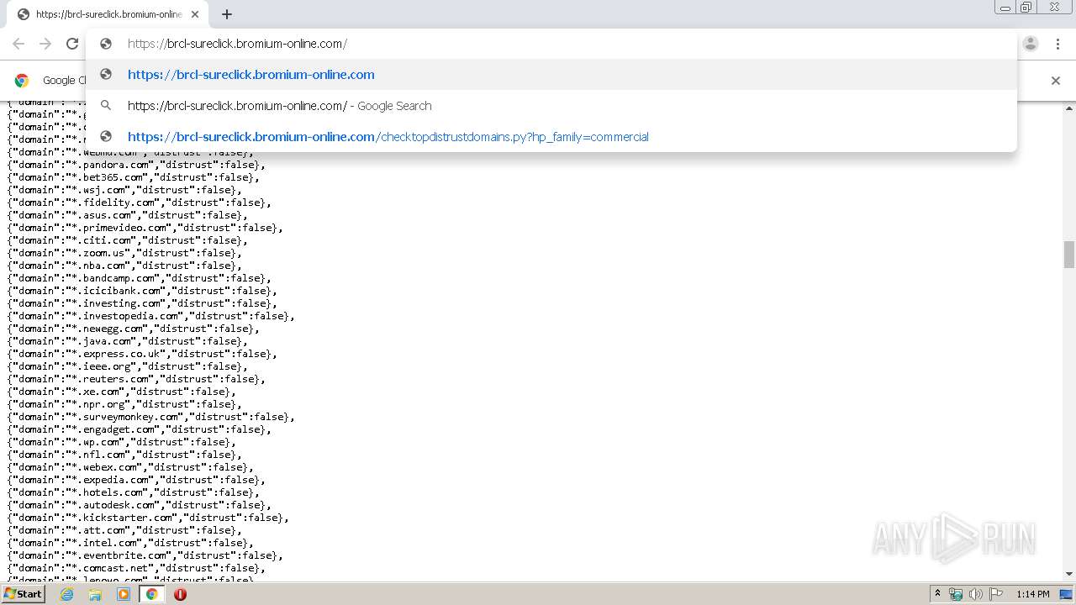This screenshot has height=605, width=1076.
Task: Click the fidelity.com domain line
Action: click(x=140, y=203)
